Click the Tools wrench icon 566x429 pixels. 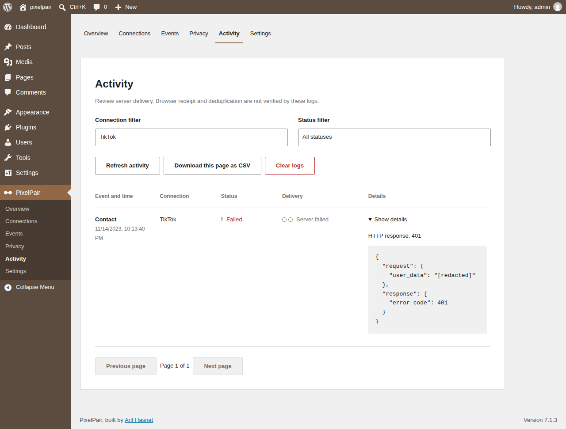8,158
